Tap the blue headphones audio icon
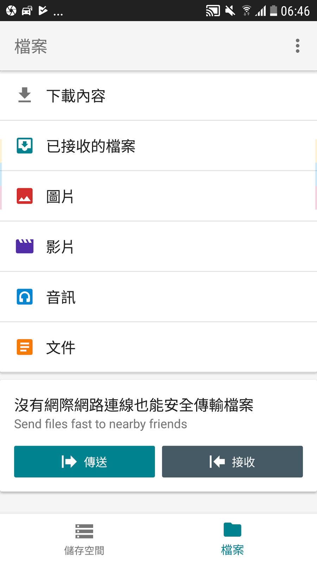The width and height of the screenshot is (317, 563). [x=25, y=297]
